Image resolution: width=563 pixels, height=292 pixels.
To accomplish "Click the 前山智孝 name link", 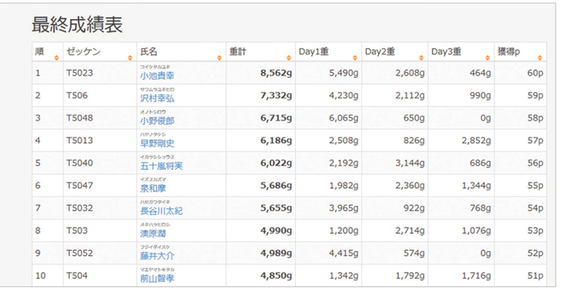I will [x=158, y=278].
